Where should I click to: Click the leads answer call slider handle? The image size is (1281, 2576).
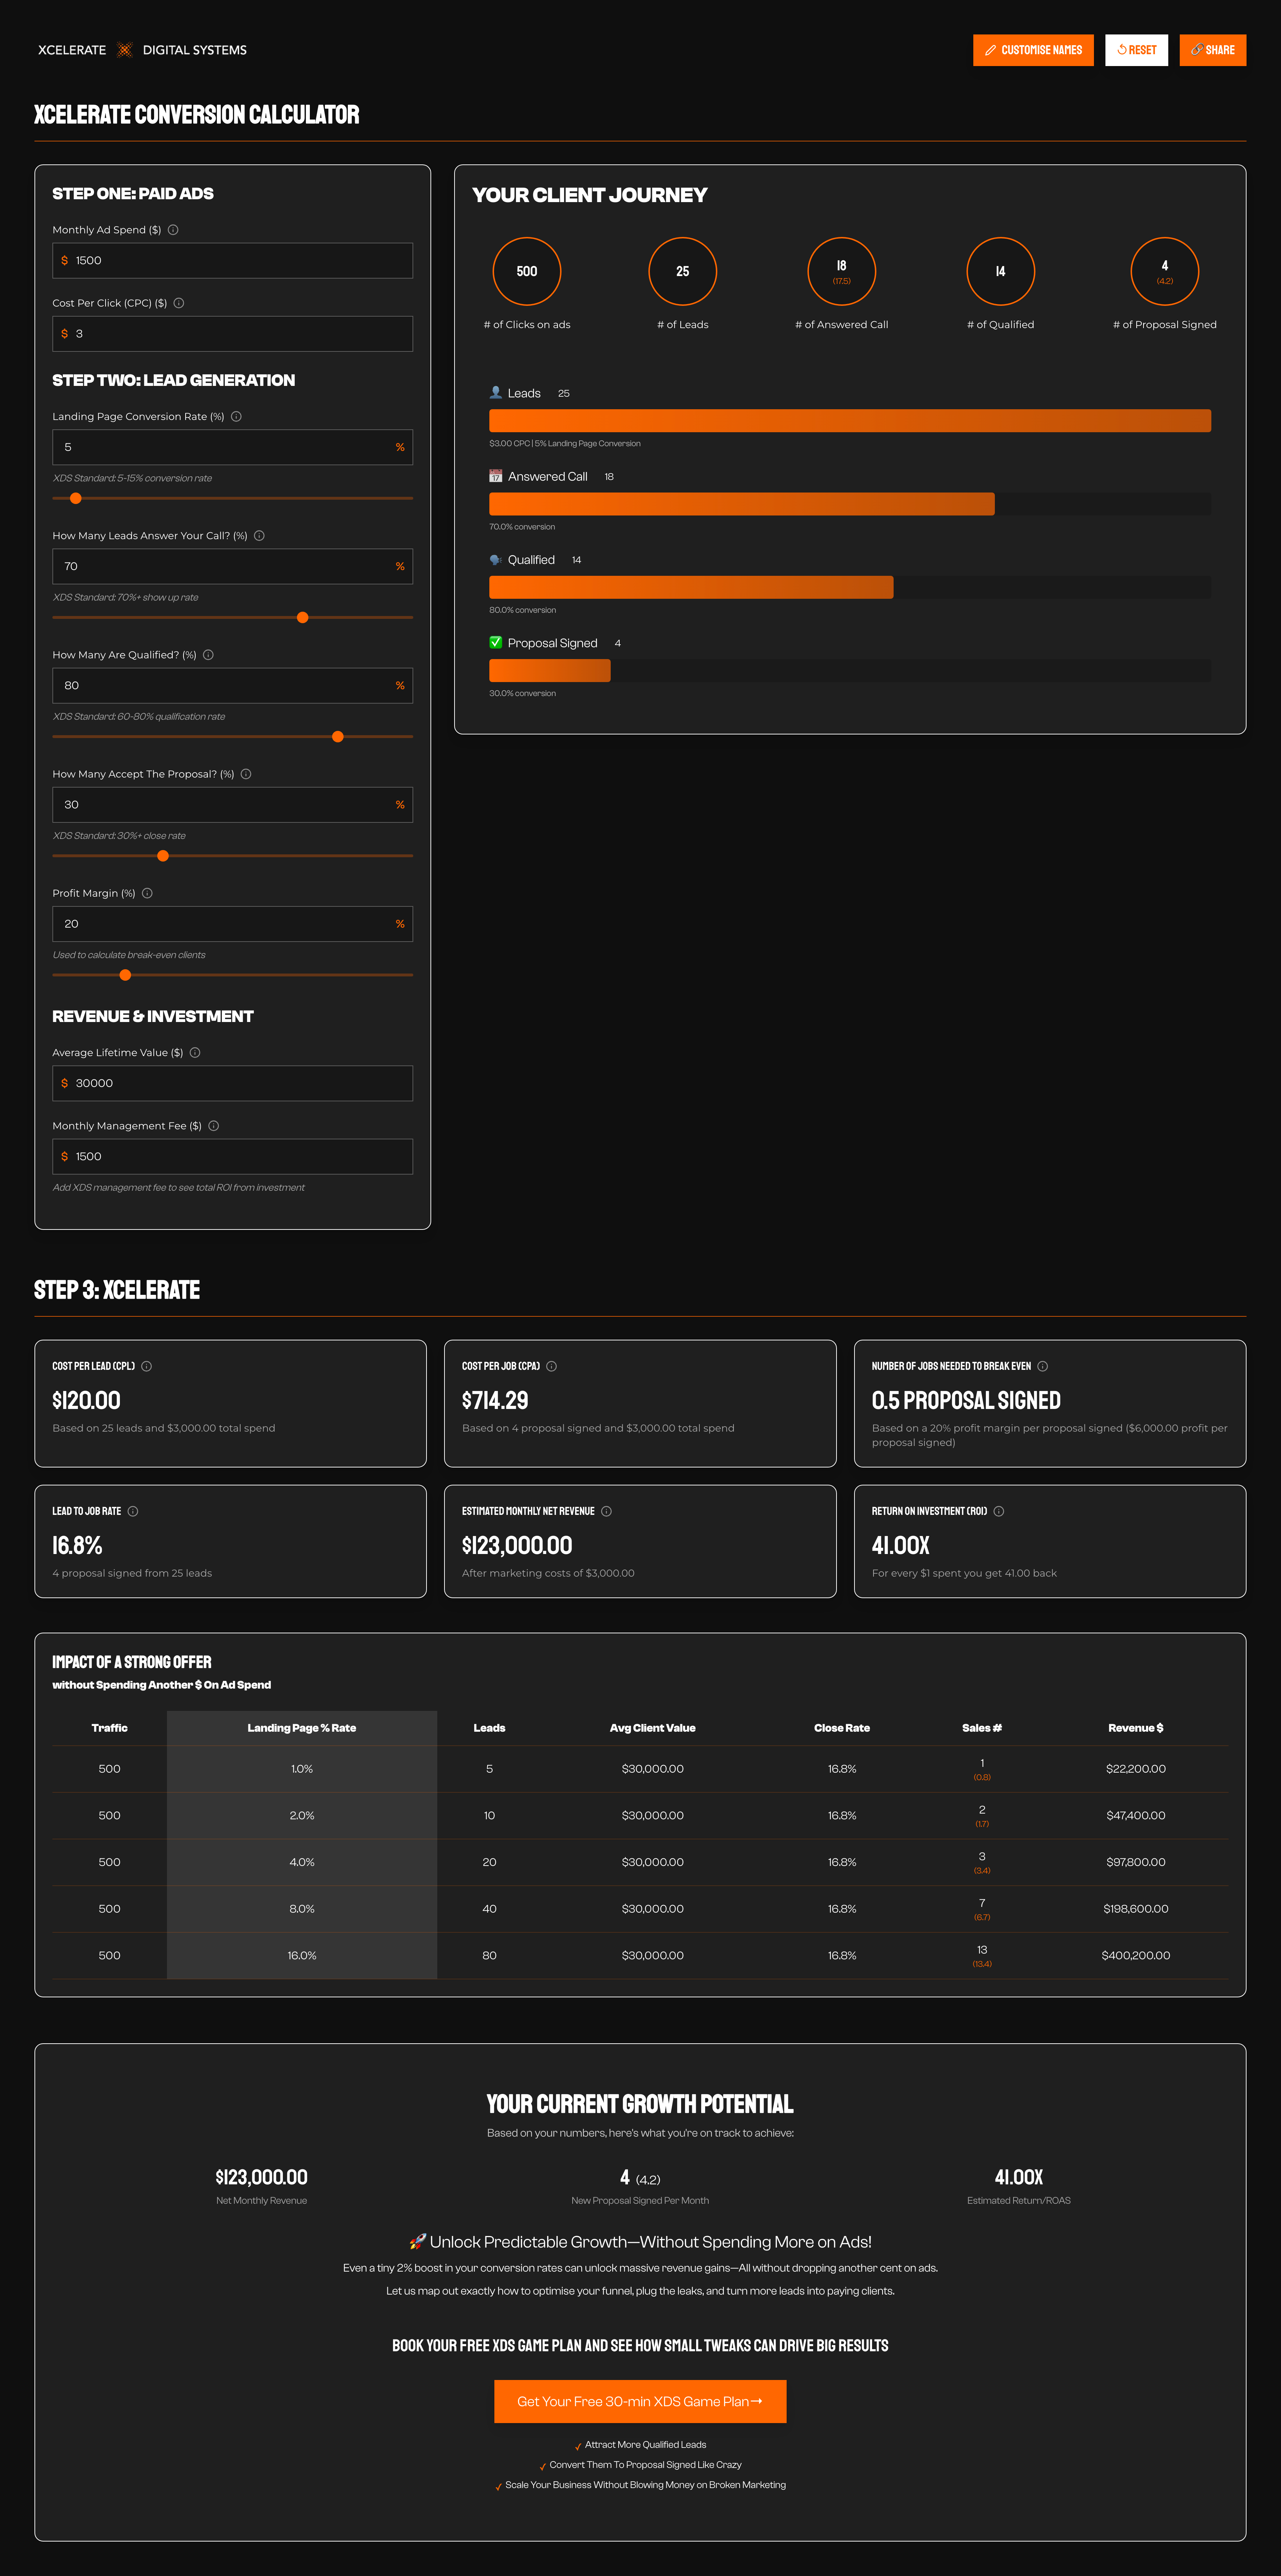point(303,617)
